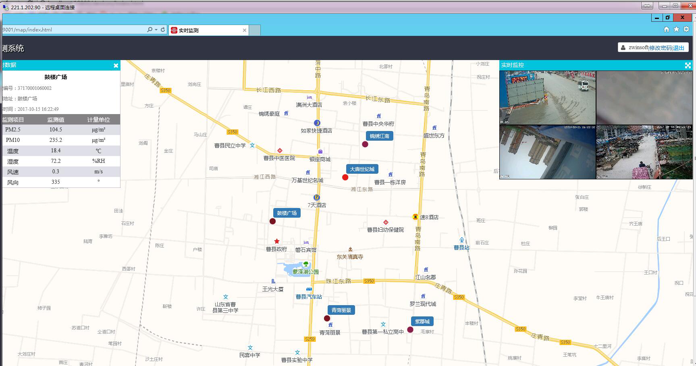Open the top-left camera feed thumbnail
Image resolution: width=696 pixels, height=366 pixels.
[547, 98]
